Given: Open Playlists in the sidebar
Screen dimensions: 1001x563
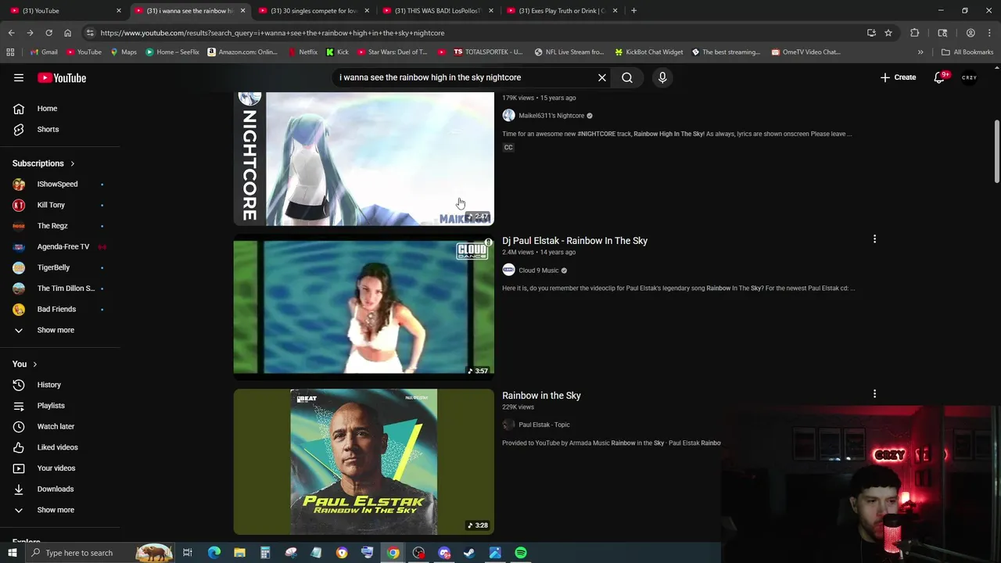Looking at the screenshot, I should tap(51, 406).
